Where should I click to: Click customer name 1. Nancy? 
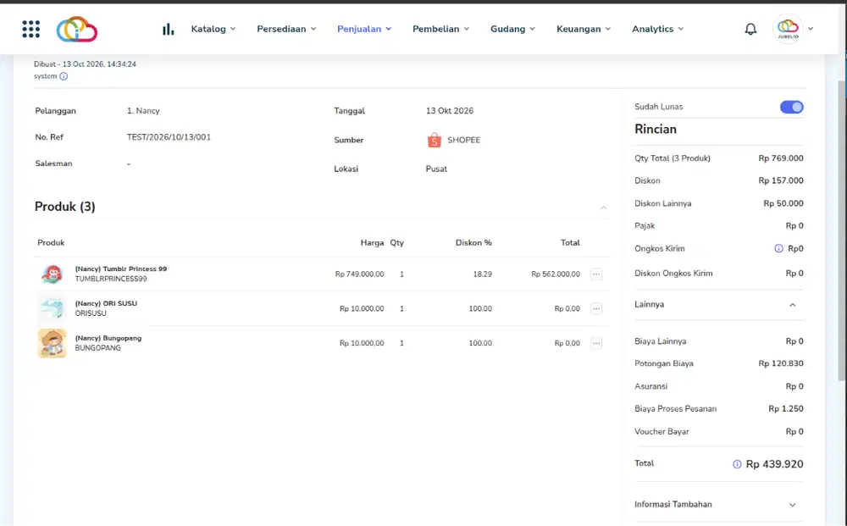click(x=143, y=111)
